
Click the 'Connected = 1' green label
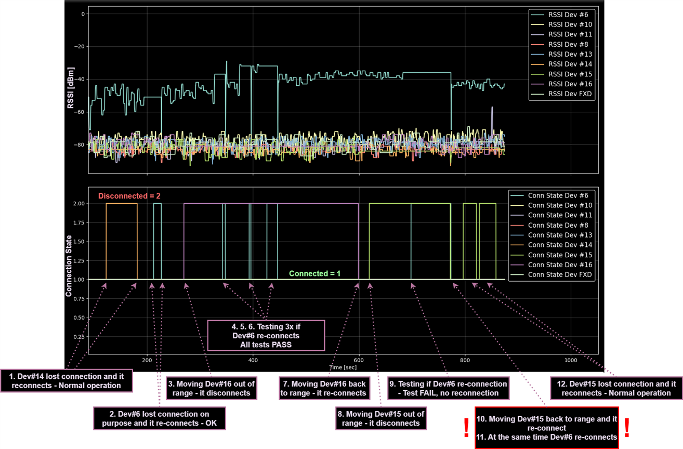[x=314, y=273]
